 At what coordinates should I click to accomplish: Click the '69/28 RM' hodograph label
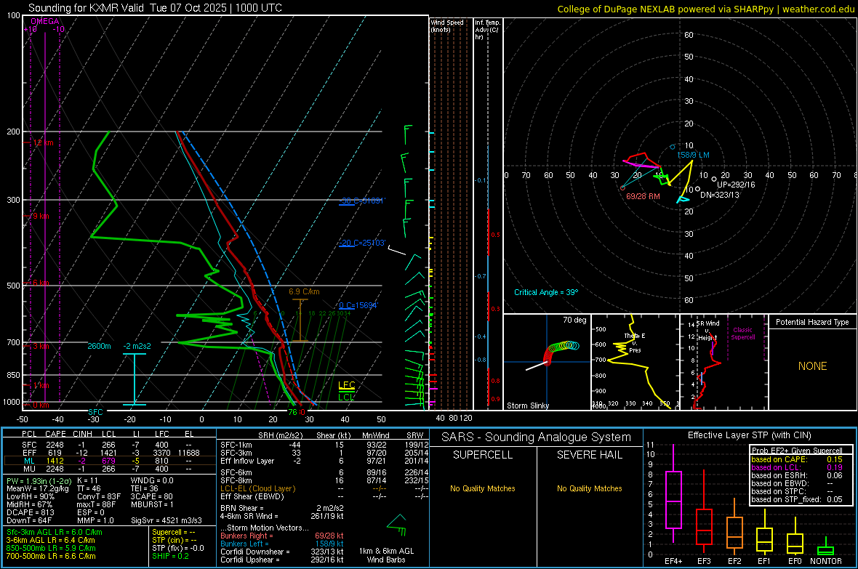pos(643,196)
